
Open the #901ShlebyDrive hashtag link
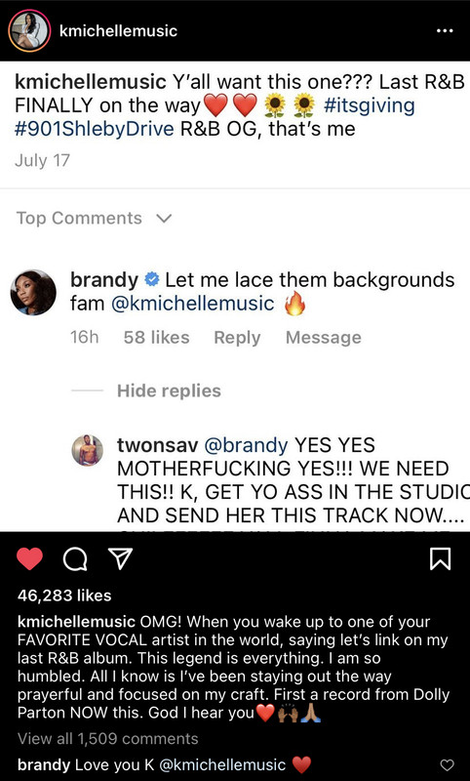[x=95, y=129]
